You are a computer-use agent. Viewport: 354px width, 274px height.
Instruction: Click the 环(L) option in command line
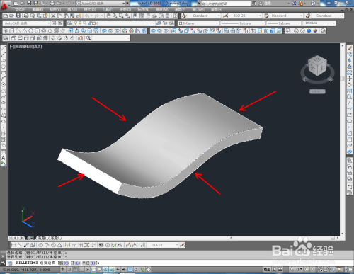coord(75,263)
